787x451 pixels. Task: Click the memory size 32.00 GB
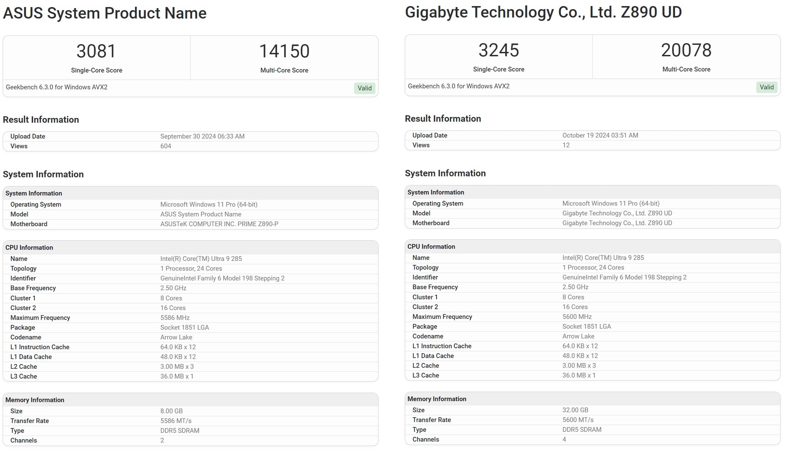[x=575, y=410]
